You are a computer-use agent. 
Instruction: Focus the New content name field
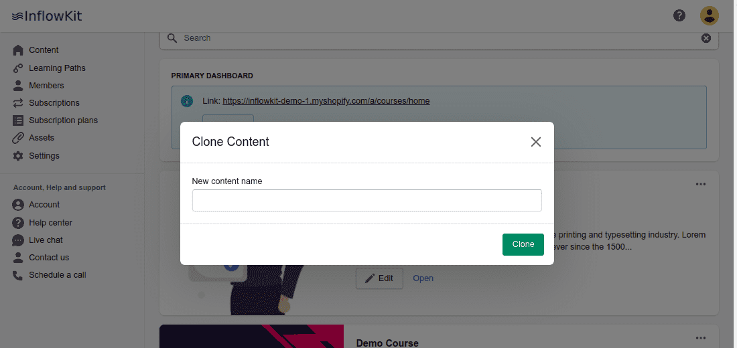tap(366, 201)
